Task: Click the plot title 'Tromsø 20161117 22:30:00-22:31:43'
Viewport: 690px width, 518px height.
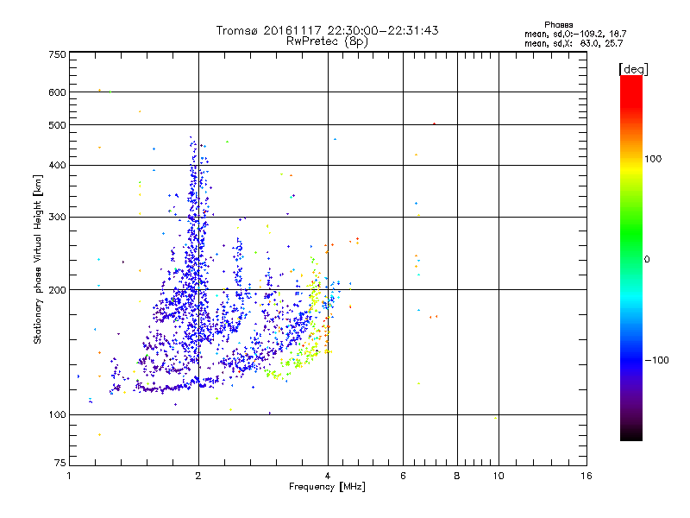Action: pyautogui.click(x=328, y=30)
